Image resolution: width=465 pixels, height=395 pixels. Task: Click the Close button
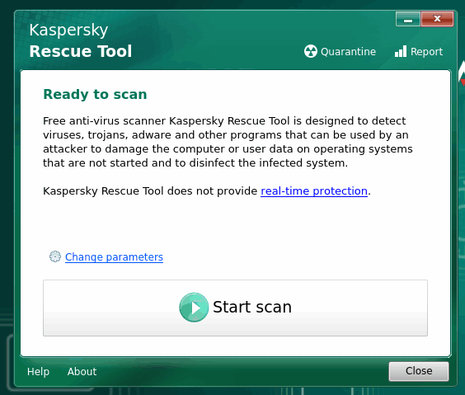419,371
